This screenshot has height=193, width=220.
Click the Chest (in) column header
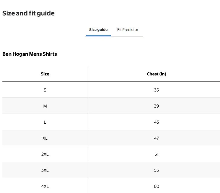pos(156,74)
